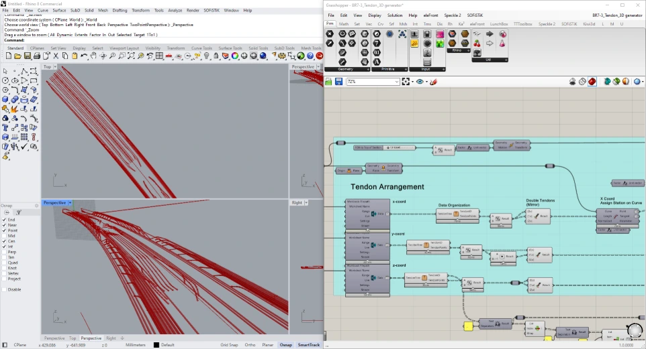Switch to the Math tab in Grasshopper

pos(344,23)
